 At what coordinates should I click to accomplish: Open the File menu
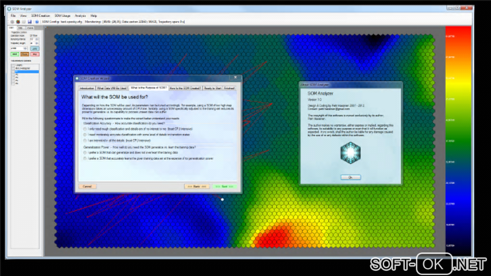tap(13, 16)
